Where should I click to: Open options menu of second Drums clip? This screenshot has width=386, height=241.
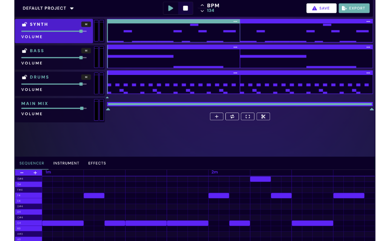368,73
